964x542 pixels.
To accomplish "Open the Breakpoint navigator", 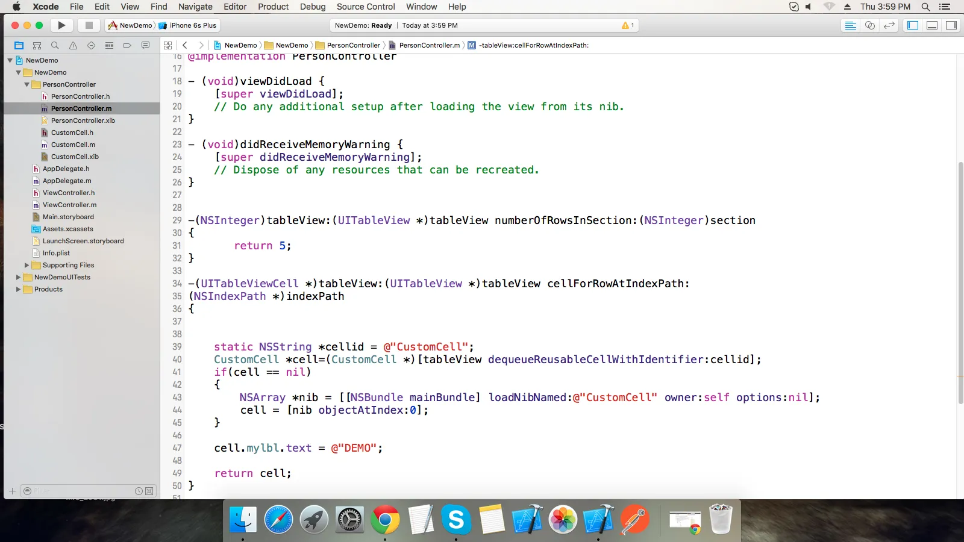I will tap(127, 45).
